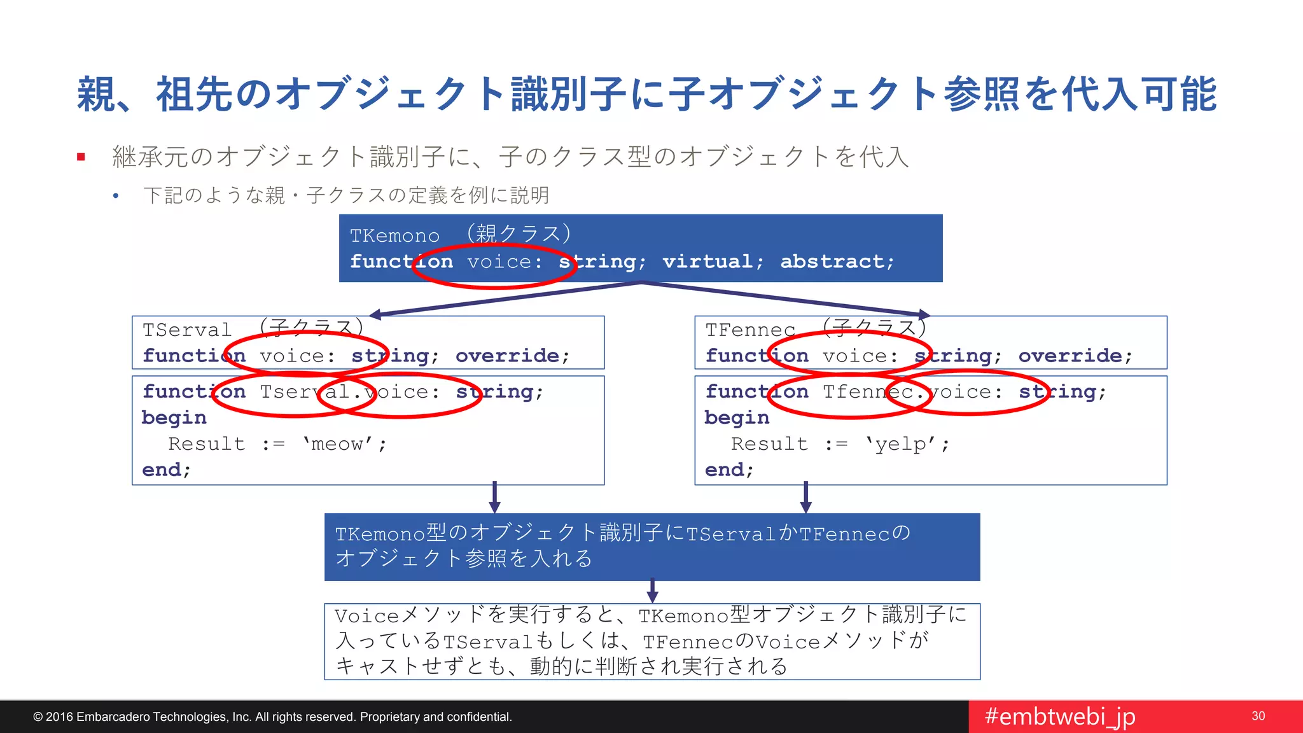This screenshot has height=733, width=1303.
Task: Click the blue TKemono object identifier description box
Action: tap(651, 547)
